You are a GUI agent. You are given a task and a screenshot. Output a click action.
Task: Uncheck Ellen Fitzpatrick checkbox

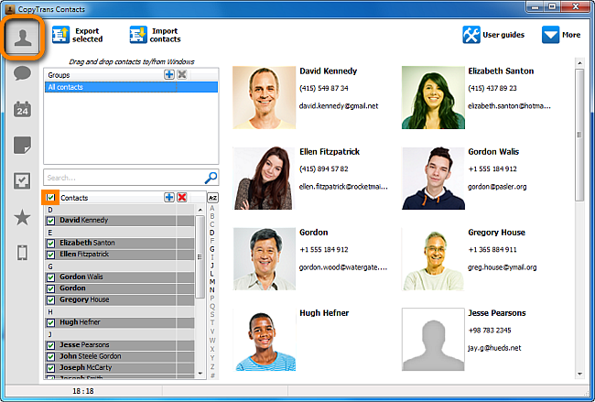point(51,255)
